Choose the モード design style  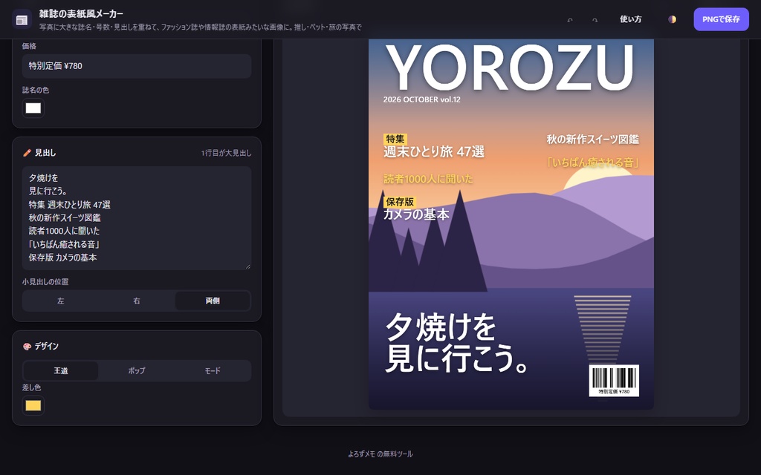213,371
